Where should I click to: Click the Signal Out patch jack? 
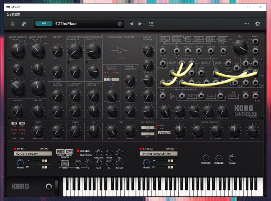255,42
